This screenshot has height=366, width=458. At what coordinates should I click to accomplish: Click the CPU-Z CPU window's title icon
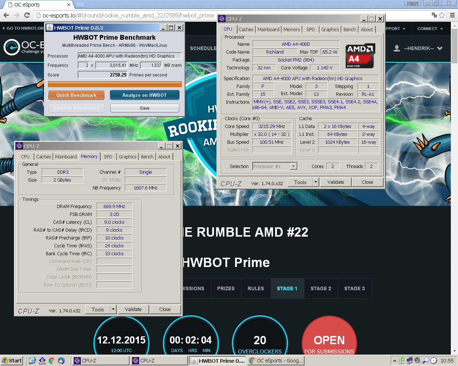pos(222,19)
